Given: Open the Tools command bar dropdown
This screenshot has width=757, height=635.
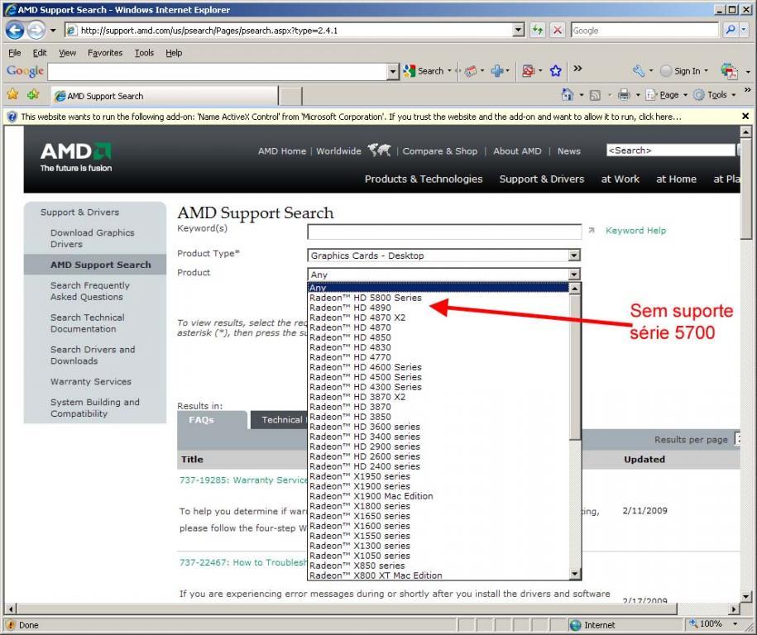Looking at the screenshot, I should [715, 94].
